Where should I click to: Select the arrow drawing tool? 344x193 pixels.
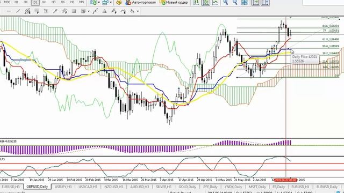[55, 11]
